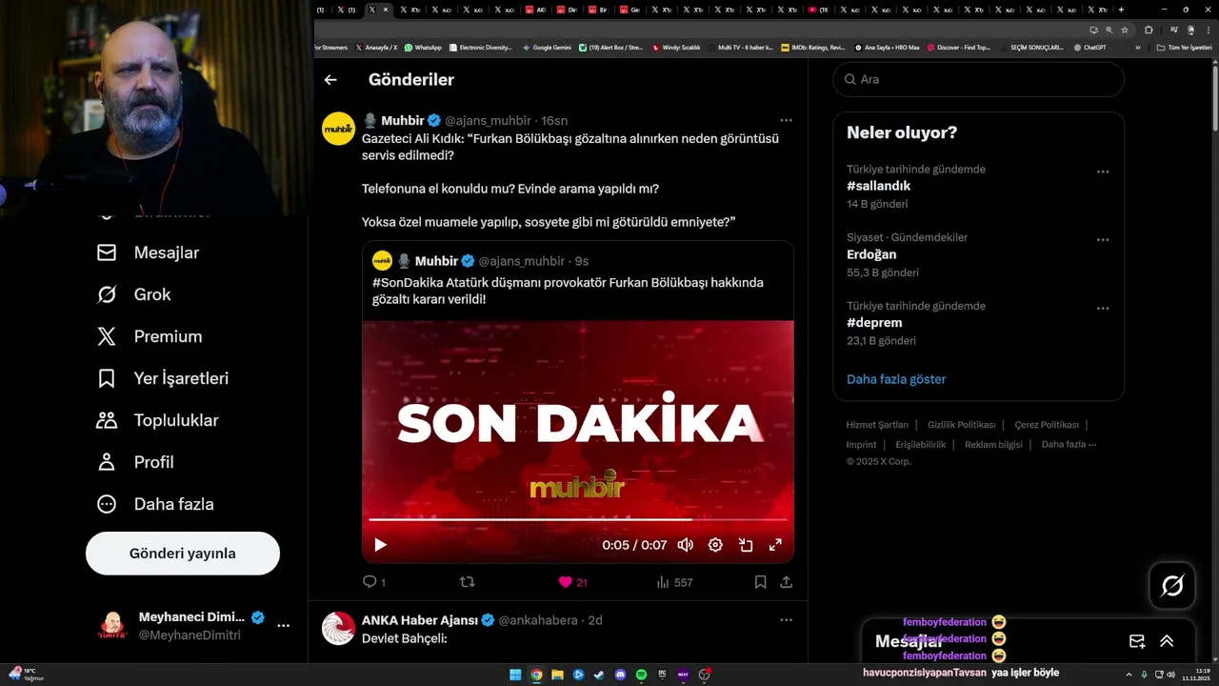Mute the video volume icon
The image size is (1219, 686).
tap(685, 545)
